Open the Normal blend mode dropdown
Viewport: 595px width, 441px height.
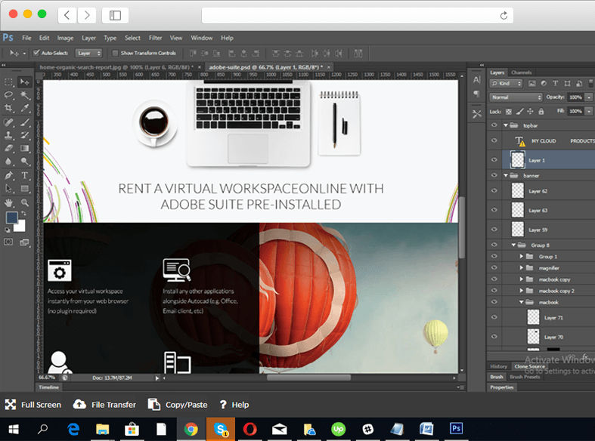tap(516, 97)
